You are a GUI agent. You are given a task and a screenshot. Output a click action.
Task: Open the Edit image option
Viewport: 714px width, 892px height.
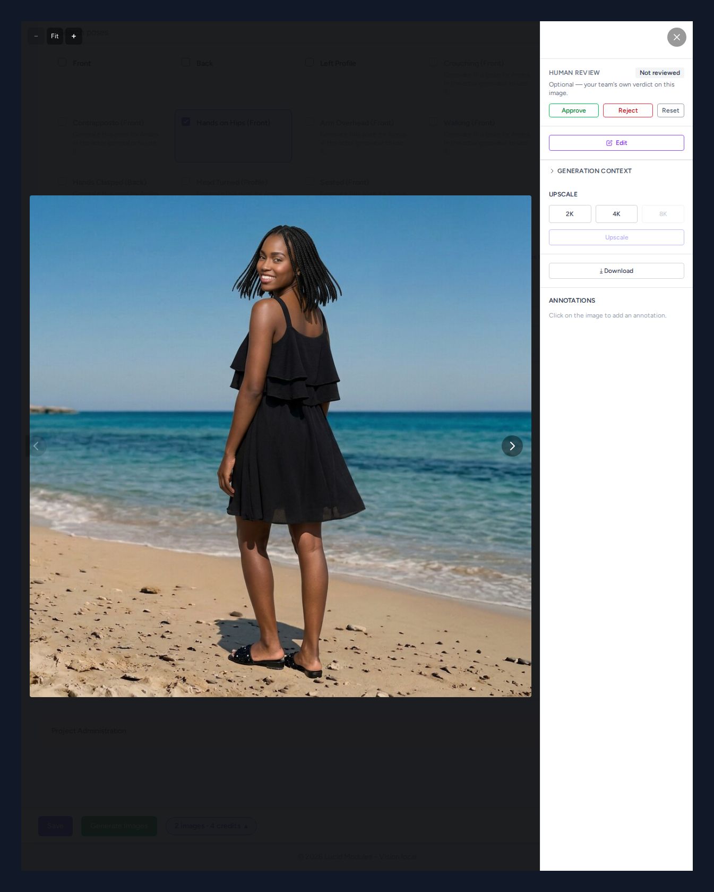(616, 143)
